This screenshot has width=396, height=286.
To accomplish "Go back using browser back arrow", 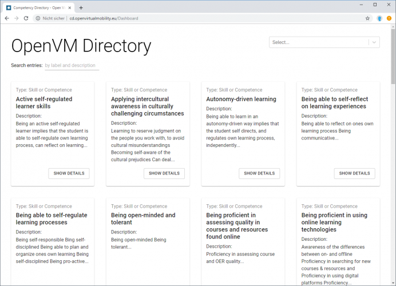I will point(7,18).
